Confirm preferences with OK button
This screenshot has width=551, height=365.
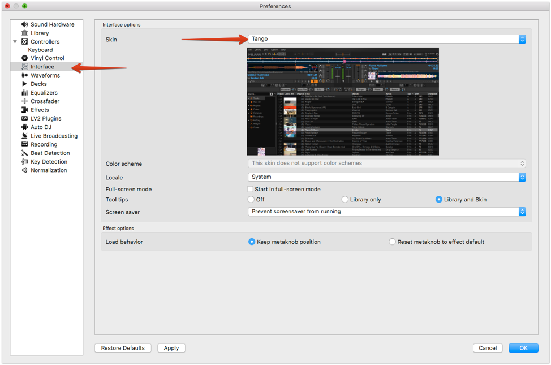pos(523,348)
